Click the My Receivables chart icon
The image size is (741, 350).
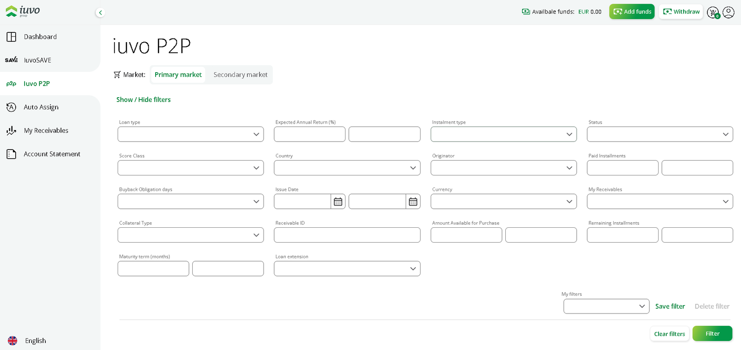pos(12,131)
